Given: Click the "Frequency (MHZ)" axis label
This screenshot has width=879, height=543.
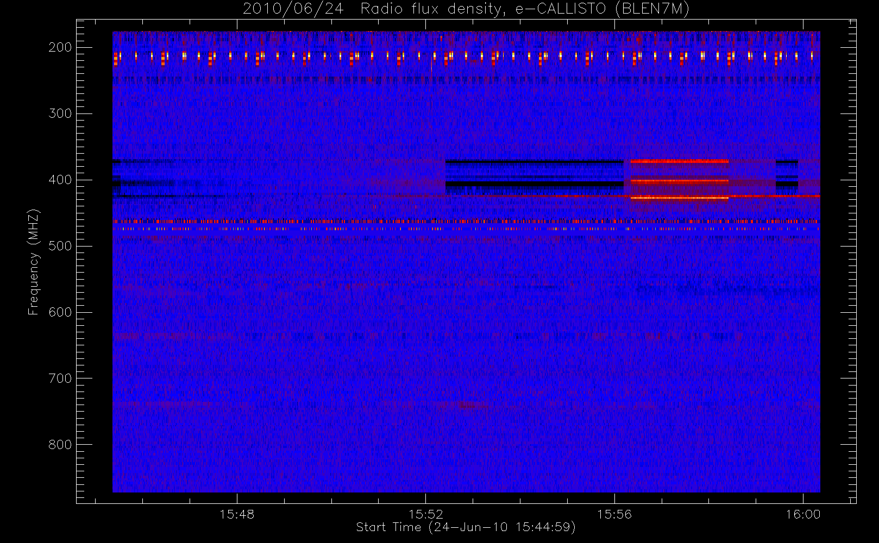Looking at the screenshot, I should point(34,262).
